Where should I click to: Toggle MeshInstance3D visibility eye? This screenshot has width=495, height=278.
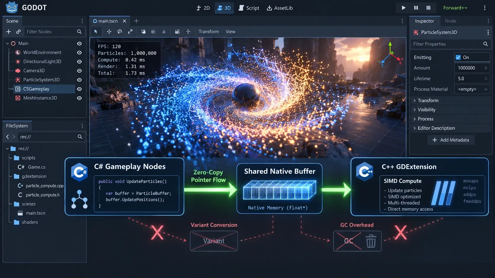[x=79, y=98]
